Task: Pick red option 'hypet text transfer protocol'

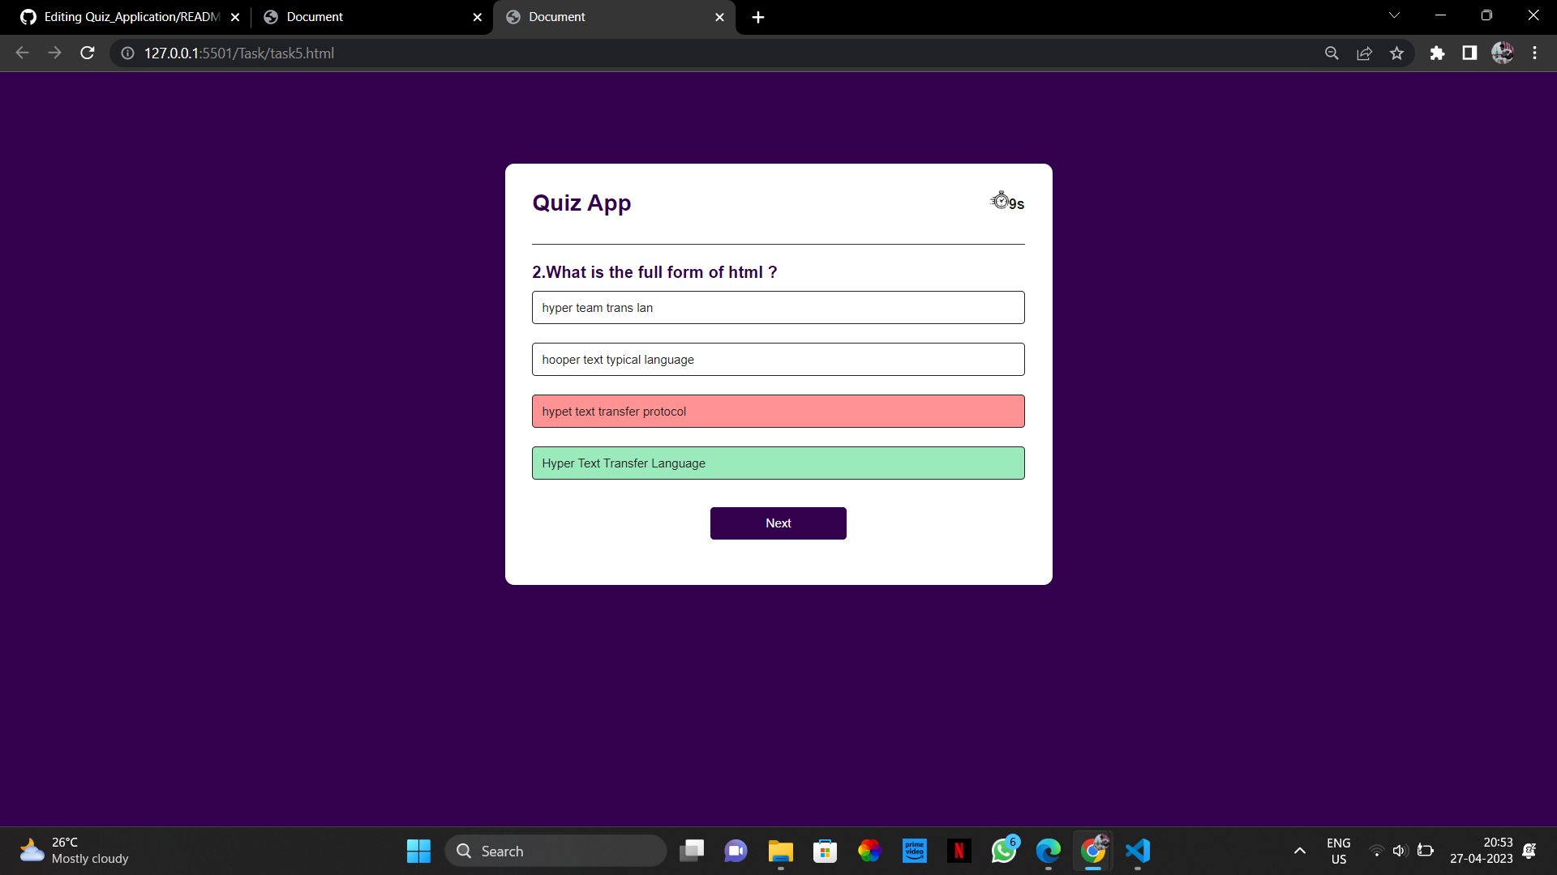Action: [778, 412]
